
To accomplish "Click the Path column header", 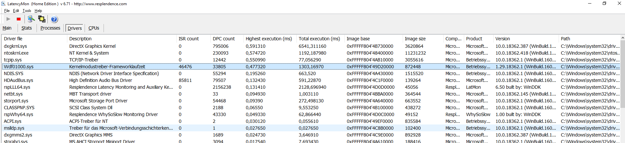I will click(x=589, y=39).
